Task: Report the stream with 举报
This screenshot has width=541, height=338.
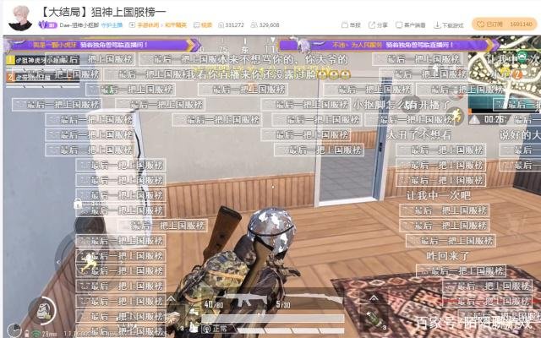Action: (351, 25)
